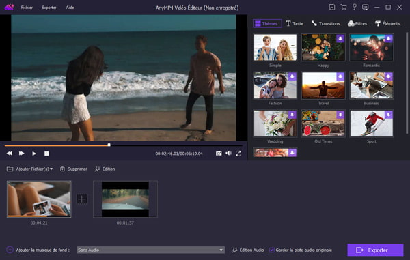This screenshot has width=410, height=260.
Task: Select the Happy theme thumbnail
Action: [323, 48]
